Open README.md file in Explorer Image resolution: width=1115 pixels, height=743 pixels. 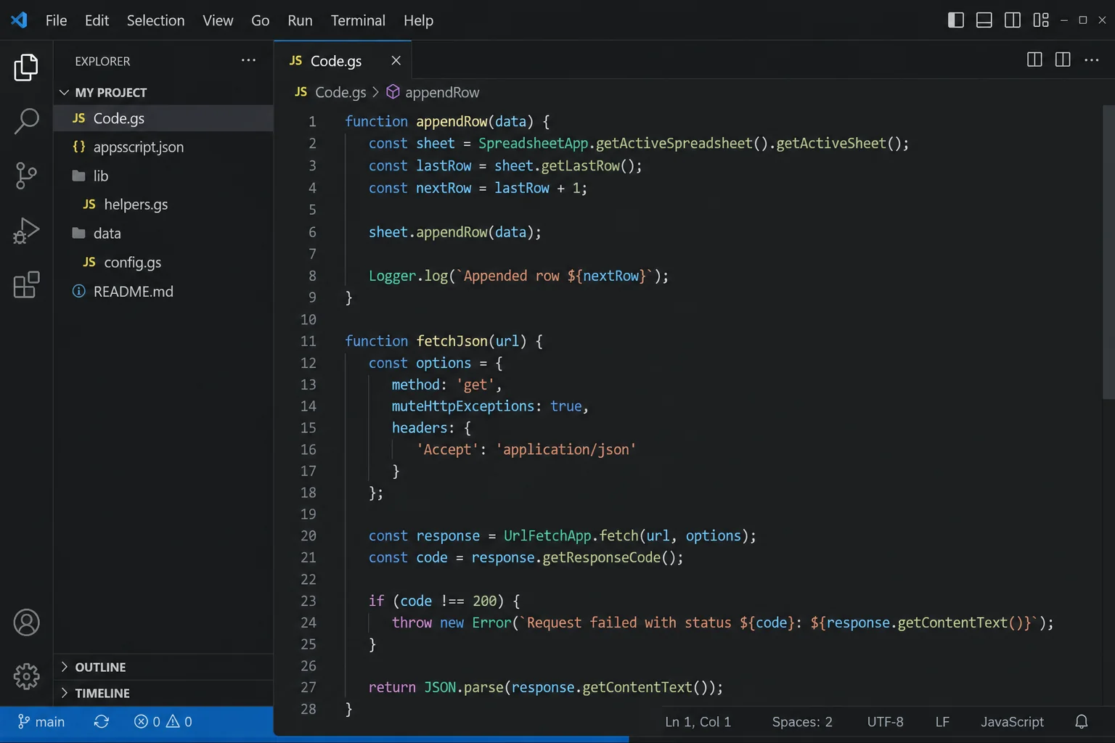pyautogui.click(x=163, y=292)
